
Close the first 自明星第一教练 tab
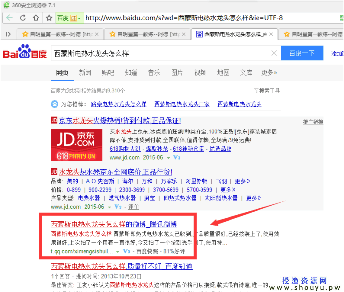point(97,34)
